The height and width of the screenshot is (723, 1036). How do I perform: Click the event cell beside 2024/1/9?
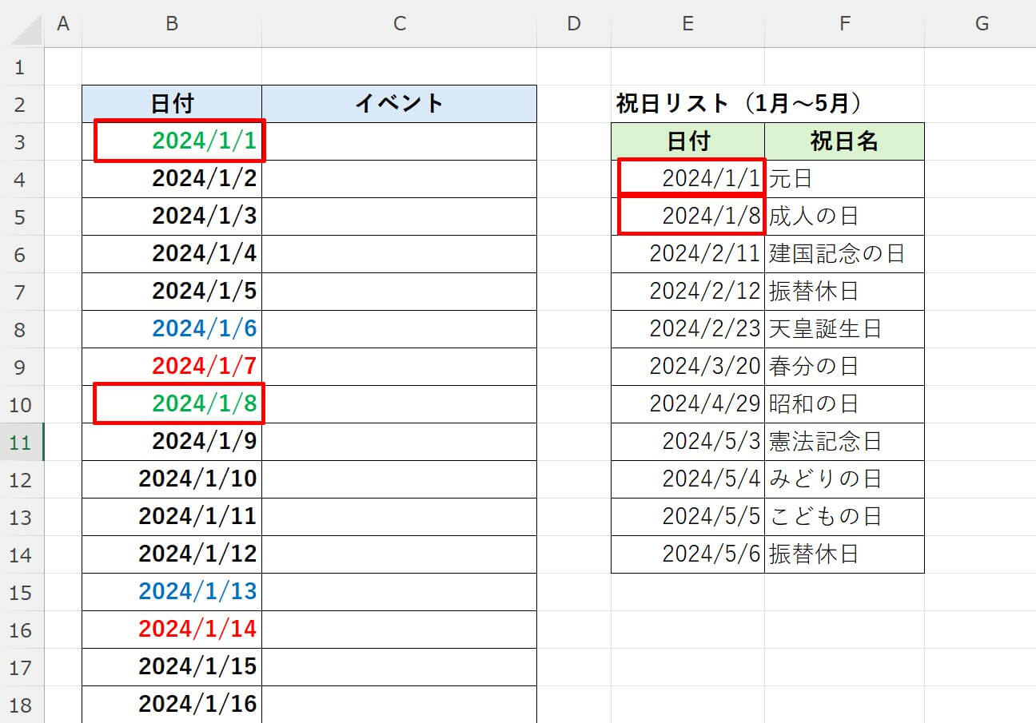[400, 442]
